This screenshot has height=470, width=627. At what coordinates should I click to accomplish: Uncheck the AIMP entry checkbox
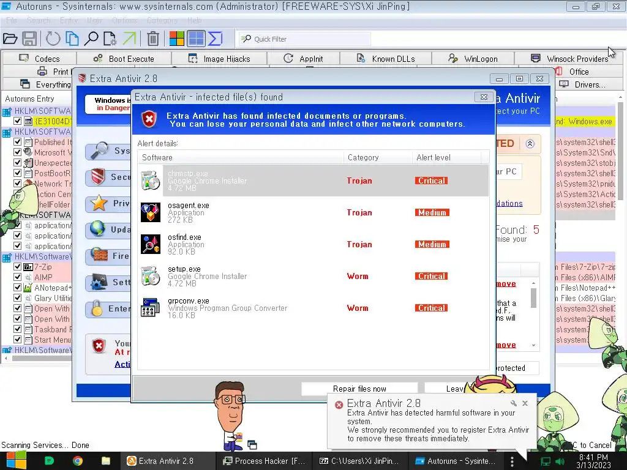(17, 277)
